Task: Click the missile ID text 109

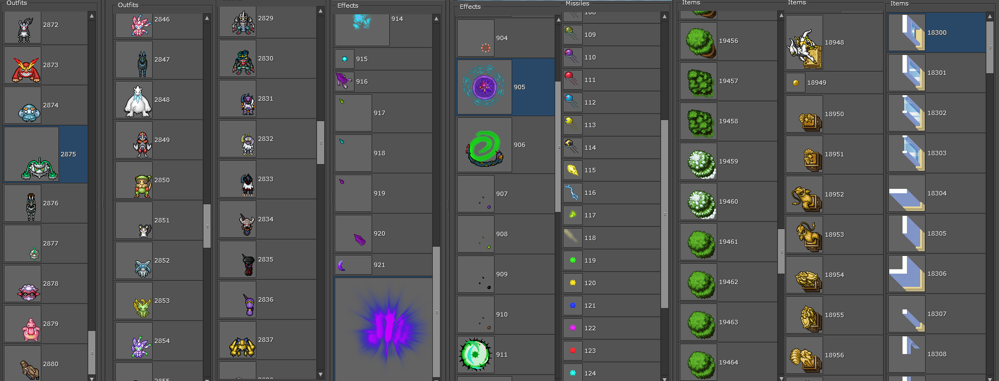Action: pos(590,35)
